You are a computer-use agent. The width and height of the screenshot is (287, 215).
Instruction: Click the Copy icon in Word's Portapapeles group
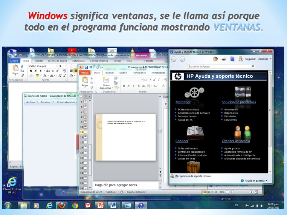(22, 71)
